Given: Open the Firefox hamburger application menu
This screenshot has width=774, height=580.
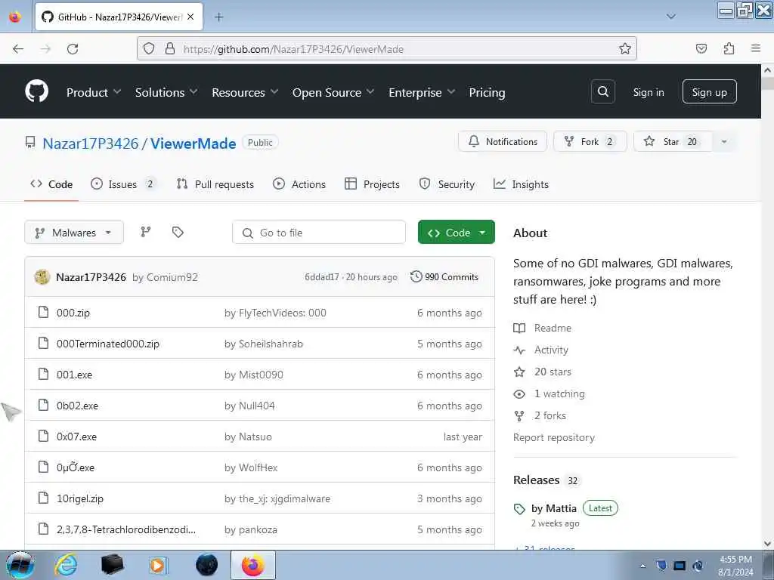Looking at the screenshot, I should point(756,48).
